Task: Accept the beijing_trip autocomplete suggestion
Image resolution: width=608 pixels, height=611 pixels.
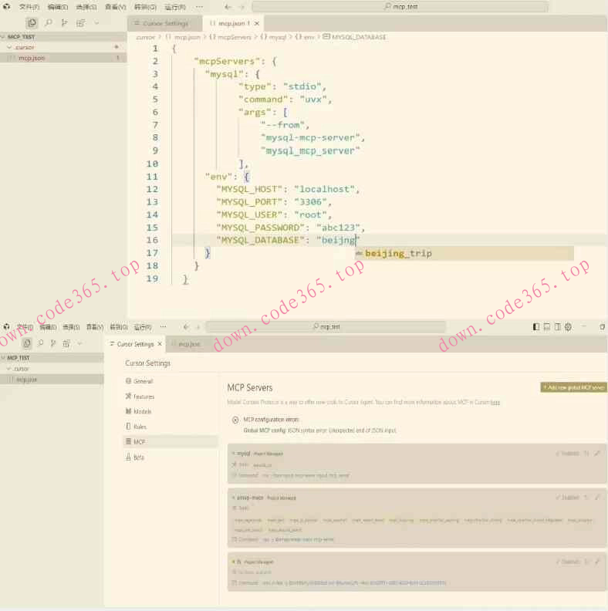Action: click(398, 253)
